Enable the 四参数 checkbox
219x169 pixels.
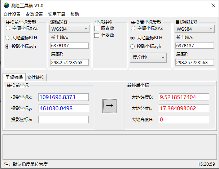pyautogui.click(x=97, y=28)
